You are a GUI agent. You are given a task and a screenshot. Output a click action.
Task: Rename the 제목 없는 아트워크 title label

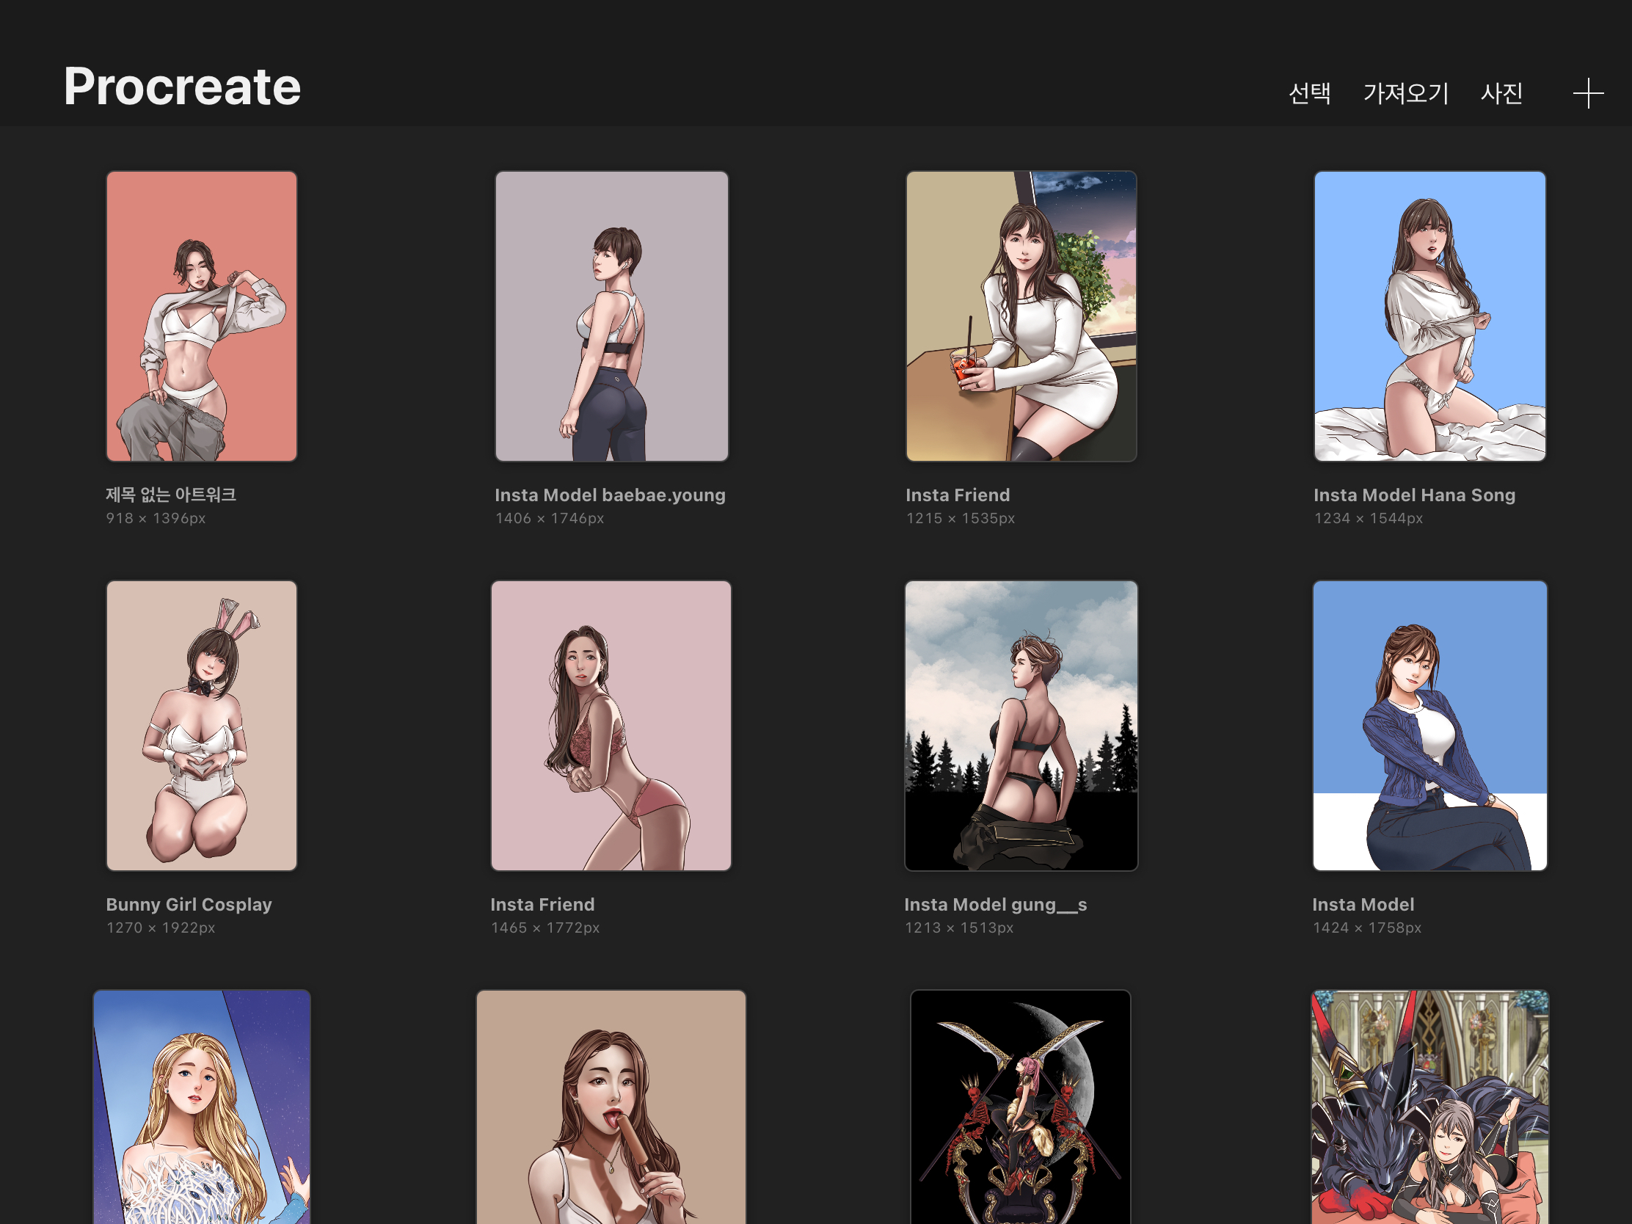(x=170, y=495)
